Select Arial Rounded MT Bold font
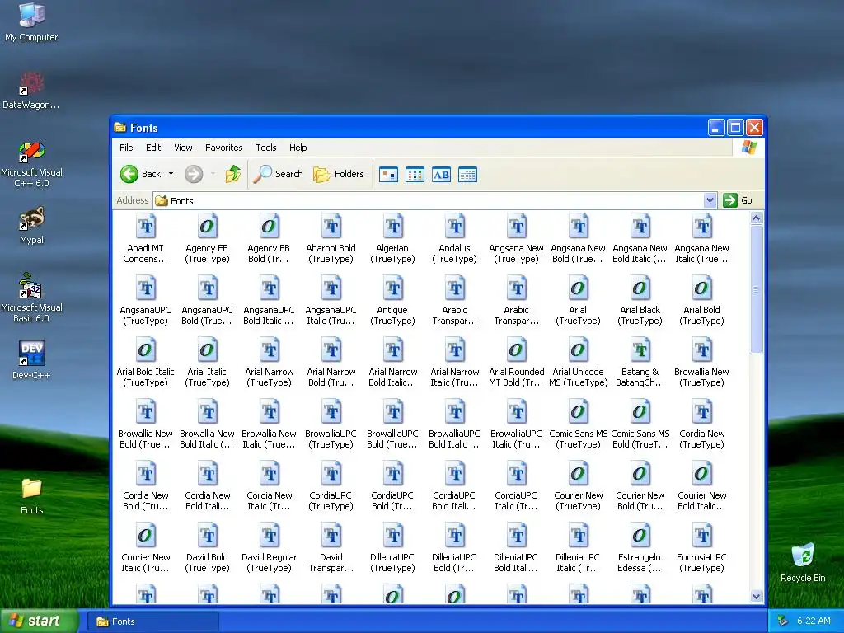The image size is (844, 633). 517,363
